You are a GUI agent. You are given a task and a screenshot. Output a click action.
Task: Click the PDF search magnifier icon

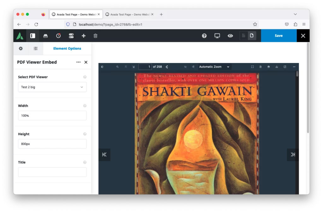coord(117,67)
